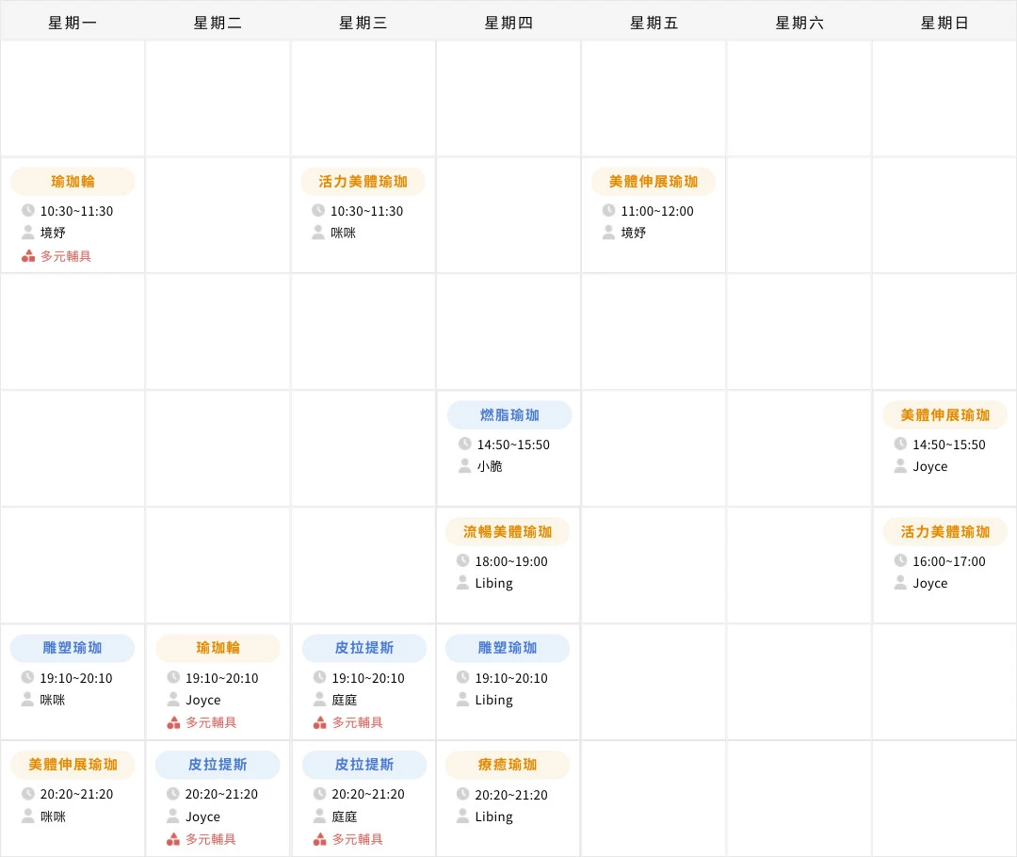Click time 20:20~21:20 in Tuesday column
This screenshot has width=1017, height=857.
pyautogui.click(x=221, y=794)
